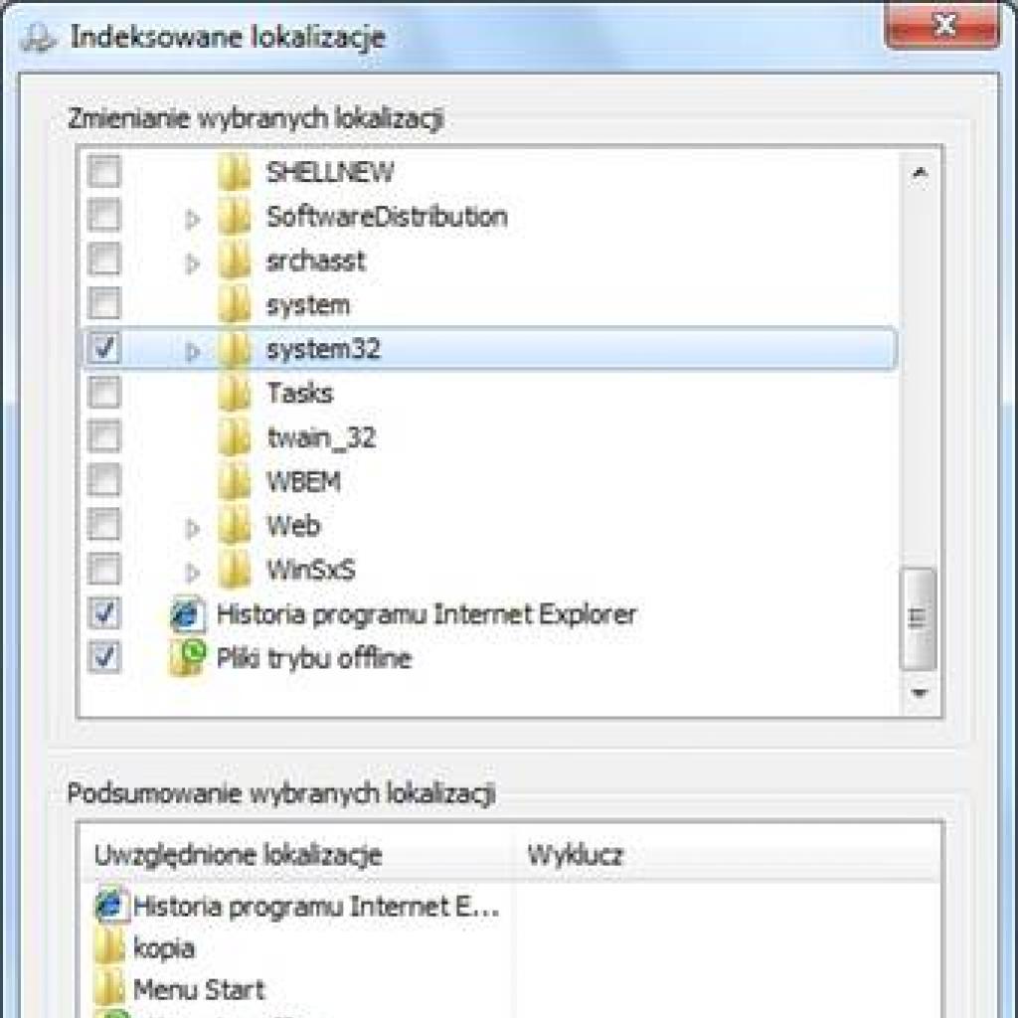This screenshot has height=1018, width=1018.
Task: Click the offline files icon in tree
Action: pyautogui.click(x=186, y=658)
